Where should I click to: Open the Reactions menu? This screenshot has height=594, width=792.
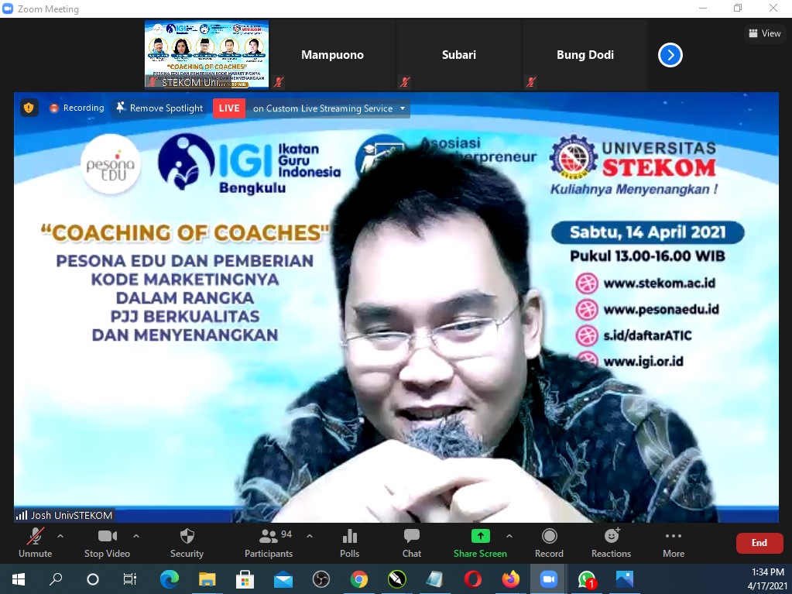[611, 543]
